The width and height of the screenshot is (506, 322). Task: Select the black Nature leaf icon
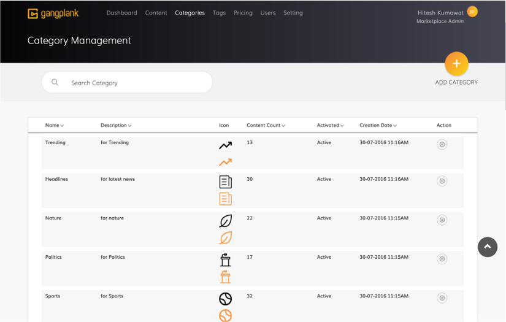pos(226,221)
